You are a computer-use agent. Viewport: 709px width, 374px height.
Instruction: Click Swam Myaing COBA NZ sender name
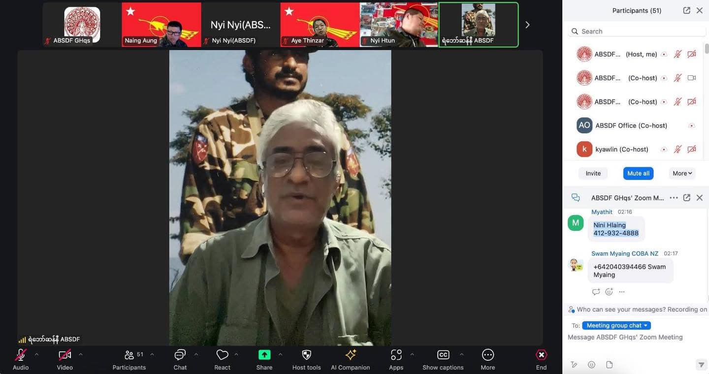point(625,253)
